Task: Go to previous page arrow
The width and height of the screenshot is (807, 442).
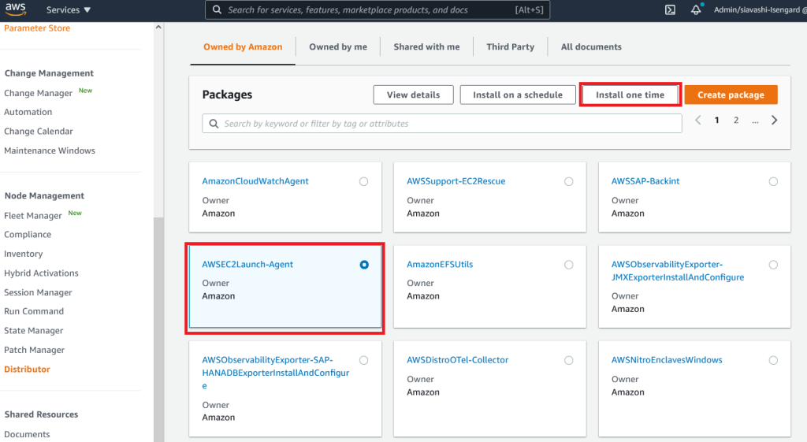Action: (x=698, y=121)
